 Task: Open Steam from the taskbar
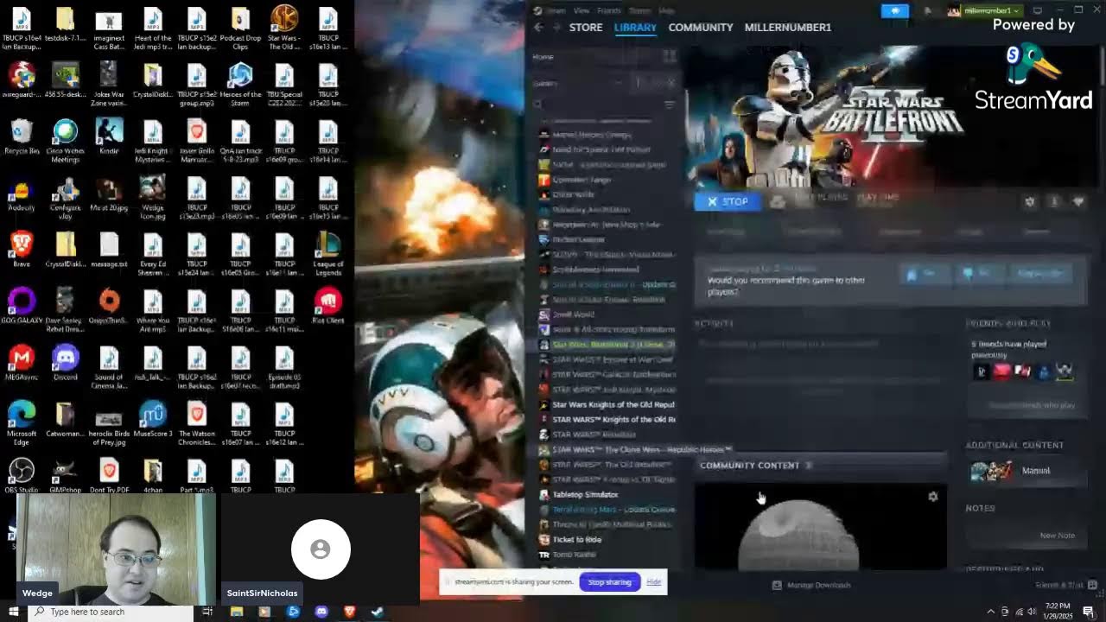[378, 612]
